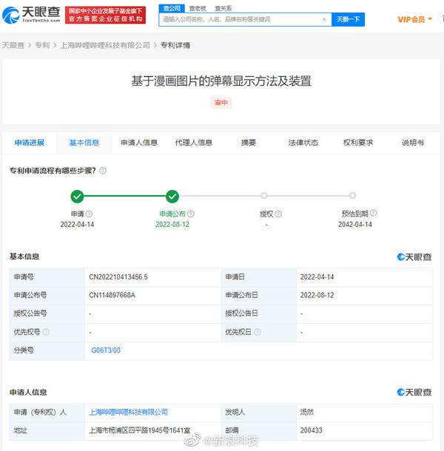Screen dimensions: 444x451
Task: Click the red official credit agency banner
Action: click(105, 15)
